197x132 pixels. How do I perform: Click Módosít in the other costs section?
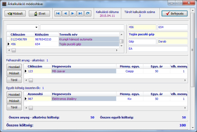14,101
